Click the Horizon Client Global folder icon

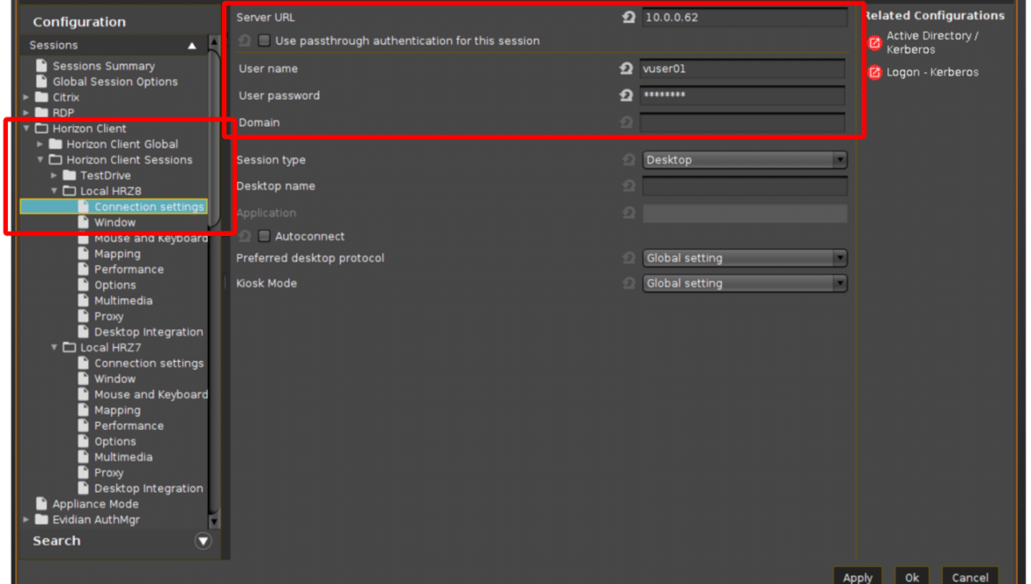56,144
